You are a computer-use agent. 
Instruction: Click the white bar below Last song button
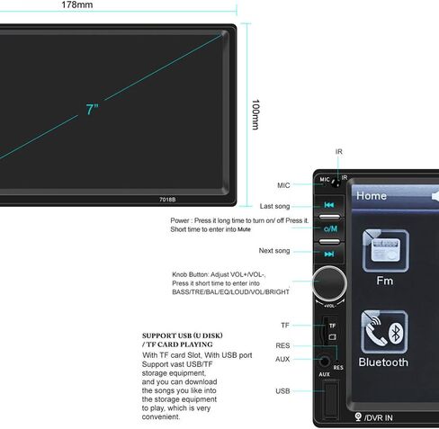[329, 217]
